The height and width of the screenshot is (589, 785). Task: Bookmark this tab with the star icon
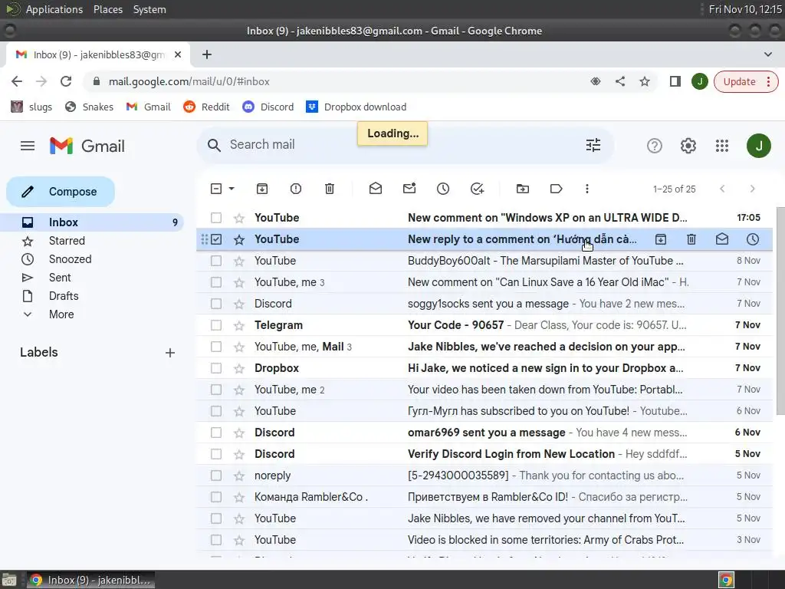pyautogui.click(x=645, y=81)
